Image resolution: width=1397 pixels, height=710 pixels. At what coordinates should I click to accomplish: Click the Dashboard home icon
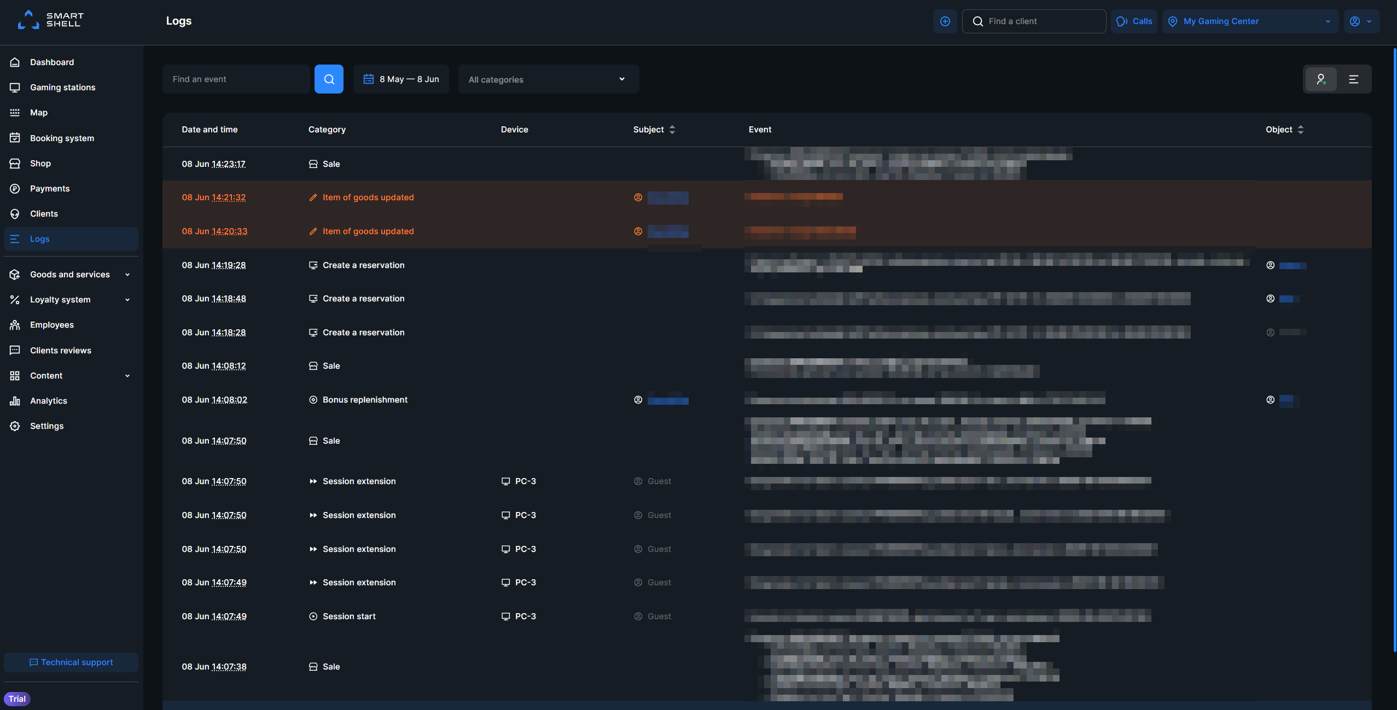(x=15, y=62)
